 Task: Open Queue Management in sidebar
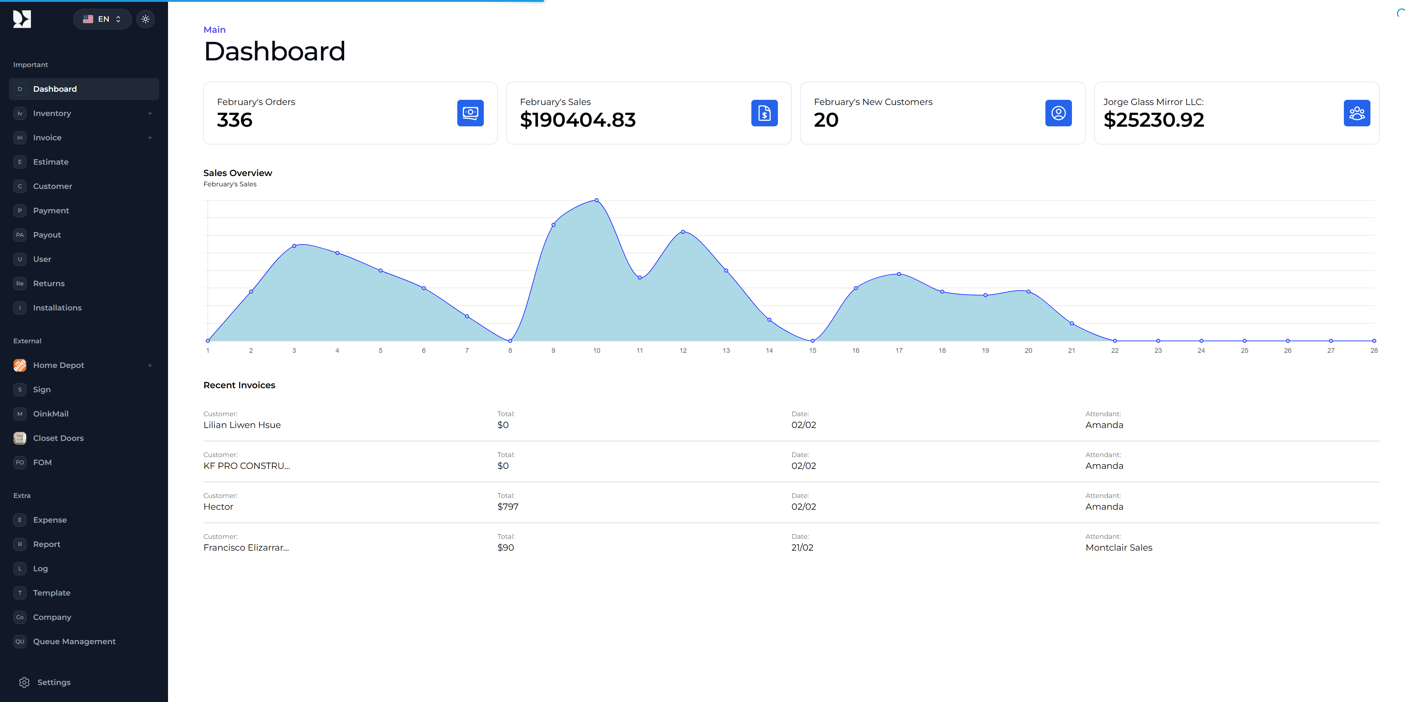point(74,641)
